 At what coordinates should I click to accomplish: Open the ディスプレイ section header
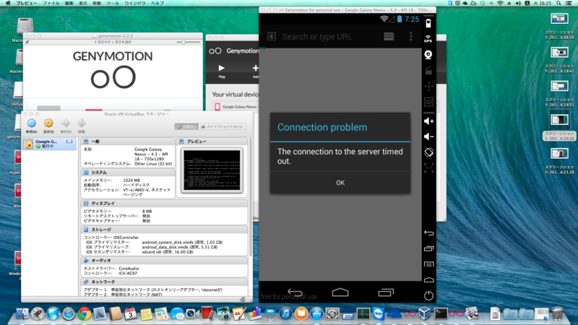tap(165, 203)
